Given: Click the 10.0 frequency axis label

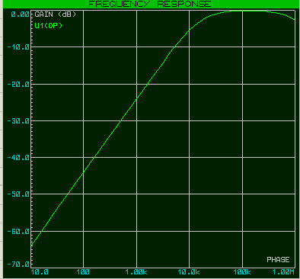Looking at the screenshot, I should point(40,272).
